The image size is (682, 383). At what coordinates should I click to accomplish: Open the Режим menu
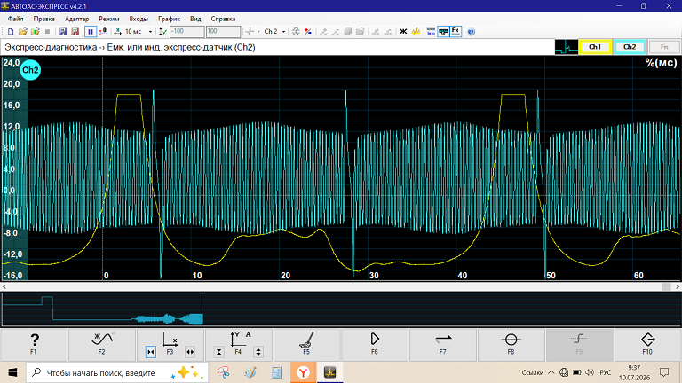pos(109,19)
